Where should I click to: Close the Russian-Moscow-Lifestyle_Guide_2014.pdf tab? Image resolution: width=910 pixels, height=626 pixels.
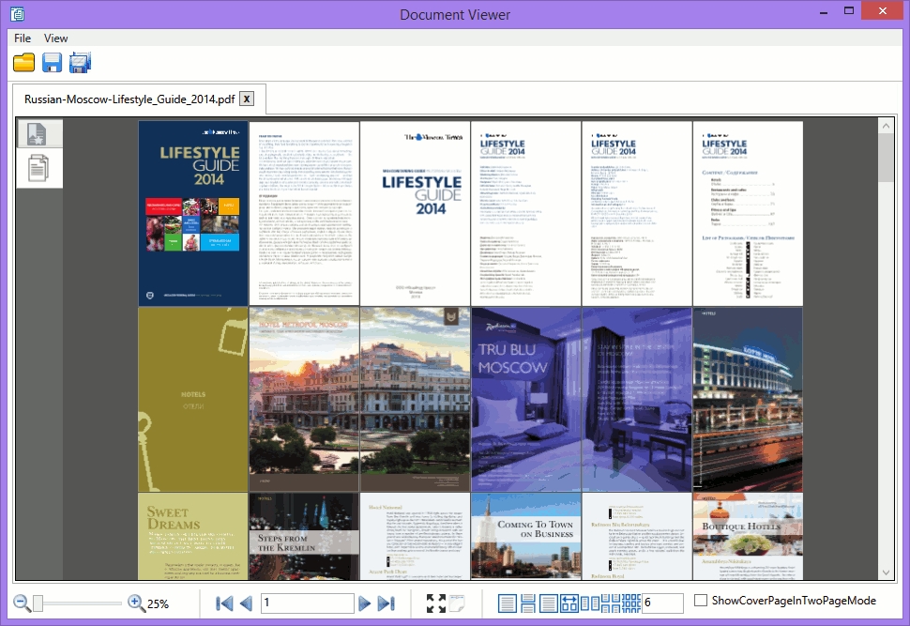(x=247, y=99)
